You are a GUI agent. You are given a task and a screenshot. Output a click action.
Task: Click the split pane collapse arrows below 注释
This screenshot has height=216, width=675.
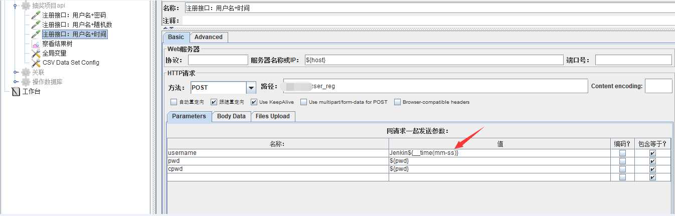click(x=168, y=28)
